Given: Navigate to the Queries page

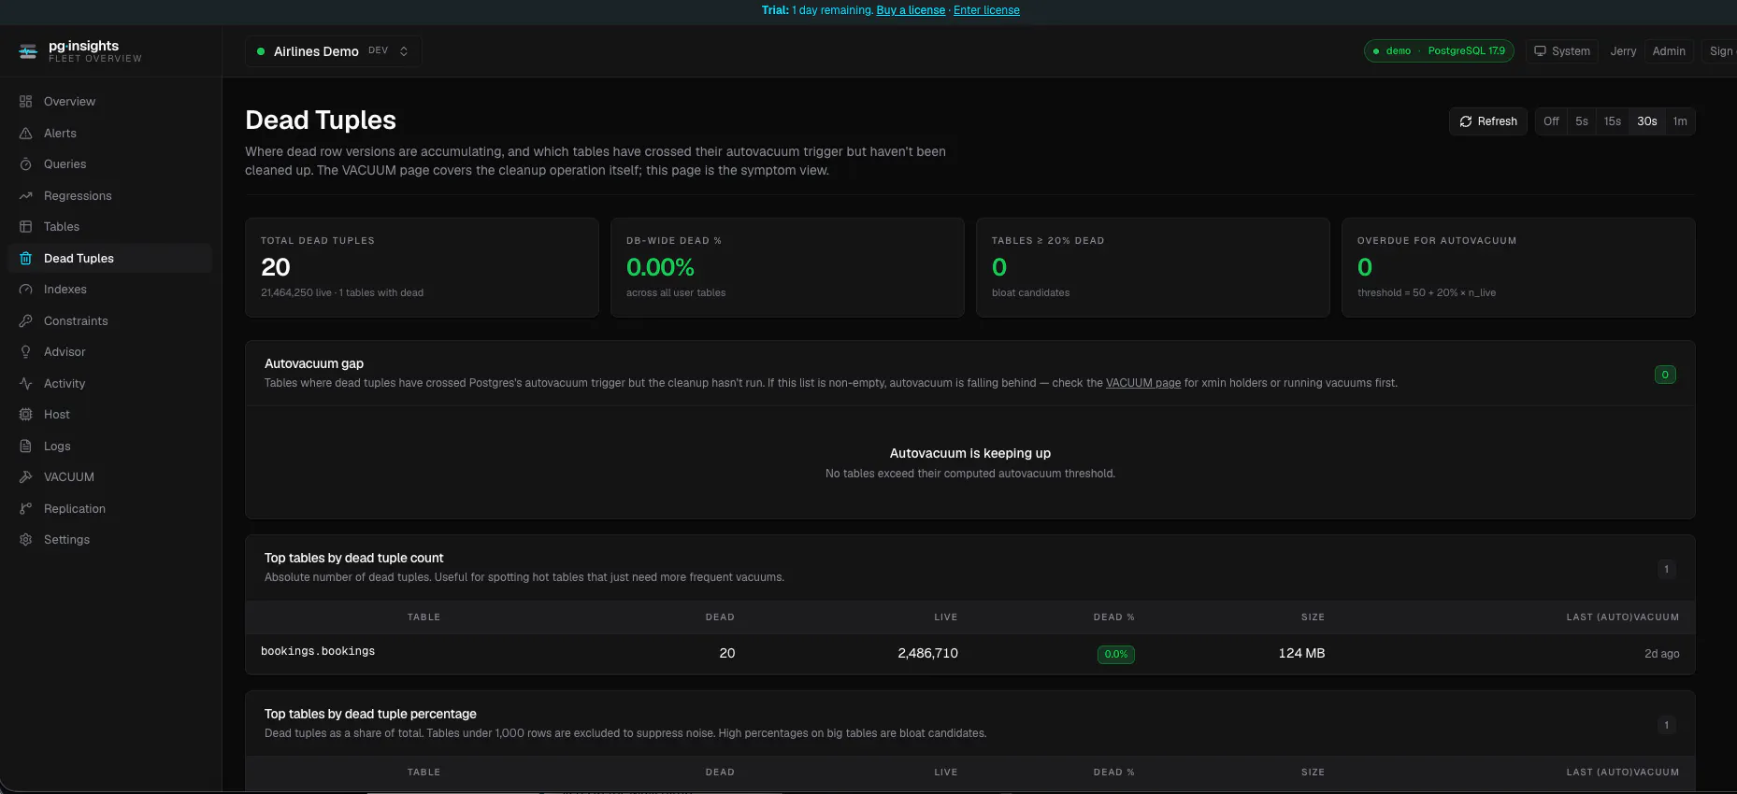Looking at the screenshot, I should [x=109, y=164].
